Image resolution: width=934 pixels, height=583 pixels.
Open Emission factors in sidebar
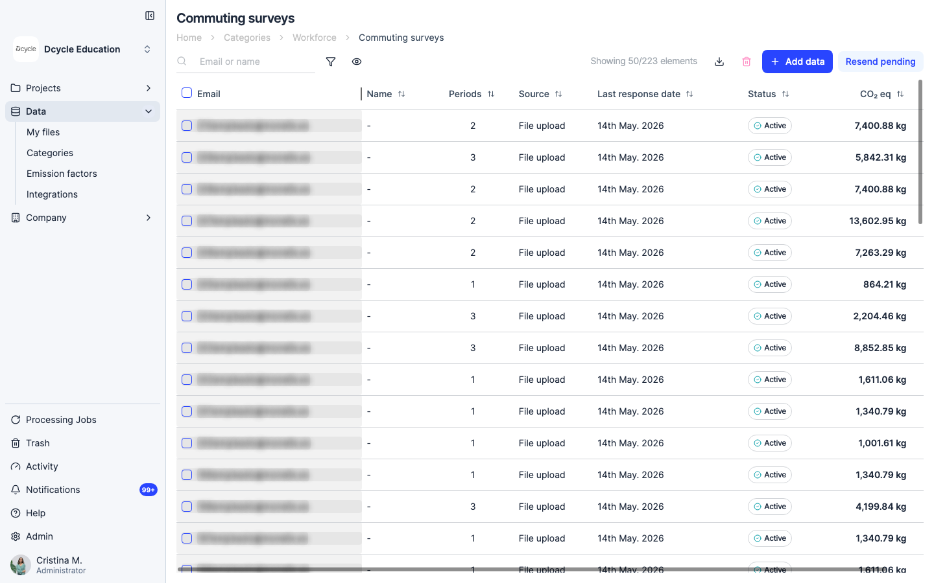tap(62, 174)
